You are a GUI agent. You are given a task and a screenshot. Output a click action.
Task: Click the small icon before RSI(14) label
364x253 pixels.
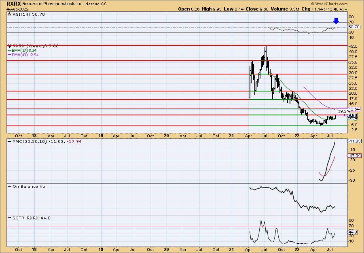10,15
